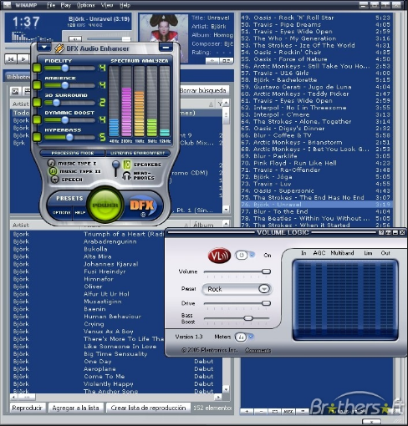The width and height of the screenshot is (408, 426).
Task: Open the Winamp File menu
Action: 51,5
